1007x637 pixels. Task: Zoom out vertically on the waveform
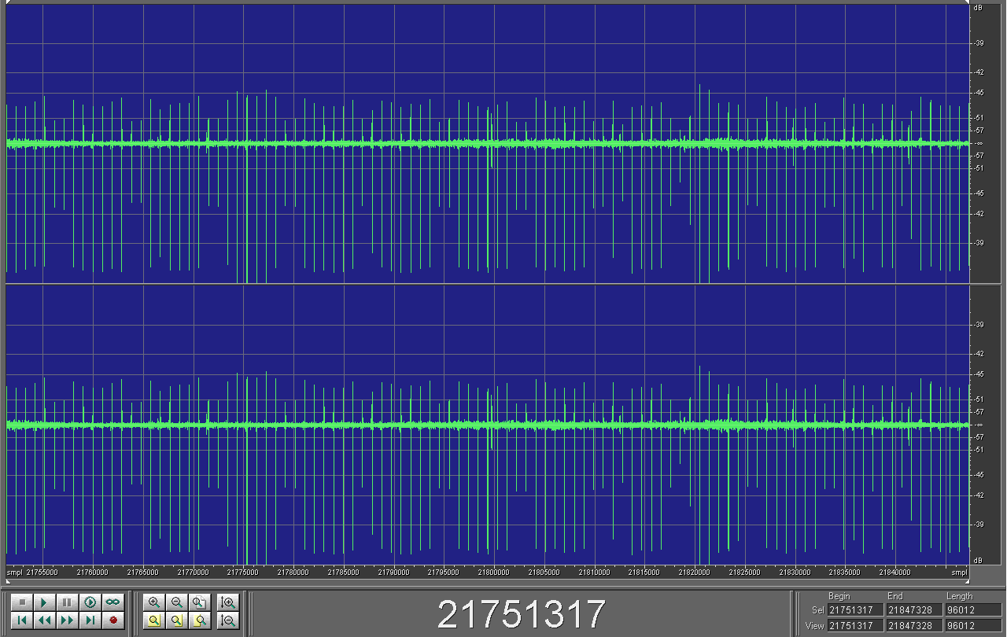[x=228, y=620]
